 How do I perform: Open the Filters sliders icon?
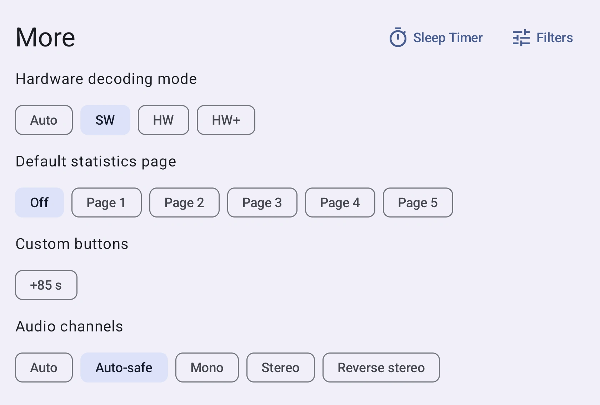[x=521, y=38]
